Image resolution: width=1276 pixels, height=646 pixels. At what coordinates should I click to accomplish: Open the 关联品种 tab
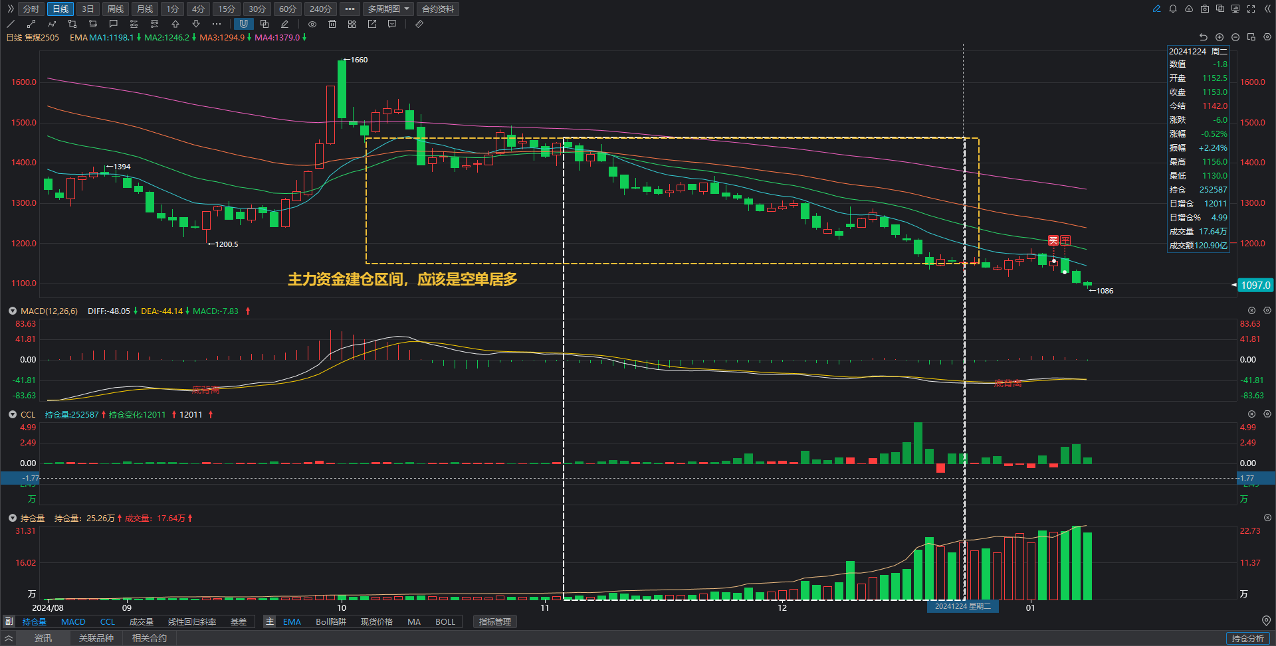pyautogui.click(x=96, y=638)
